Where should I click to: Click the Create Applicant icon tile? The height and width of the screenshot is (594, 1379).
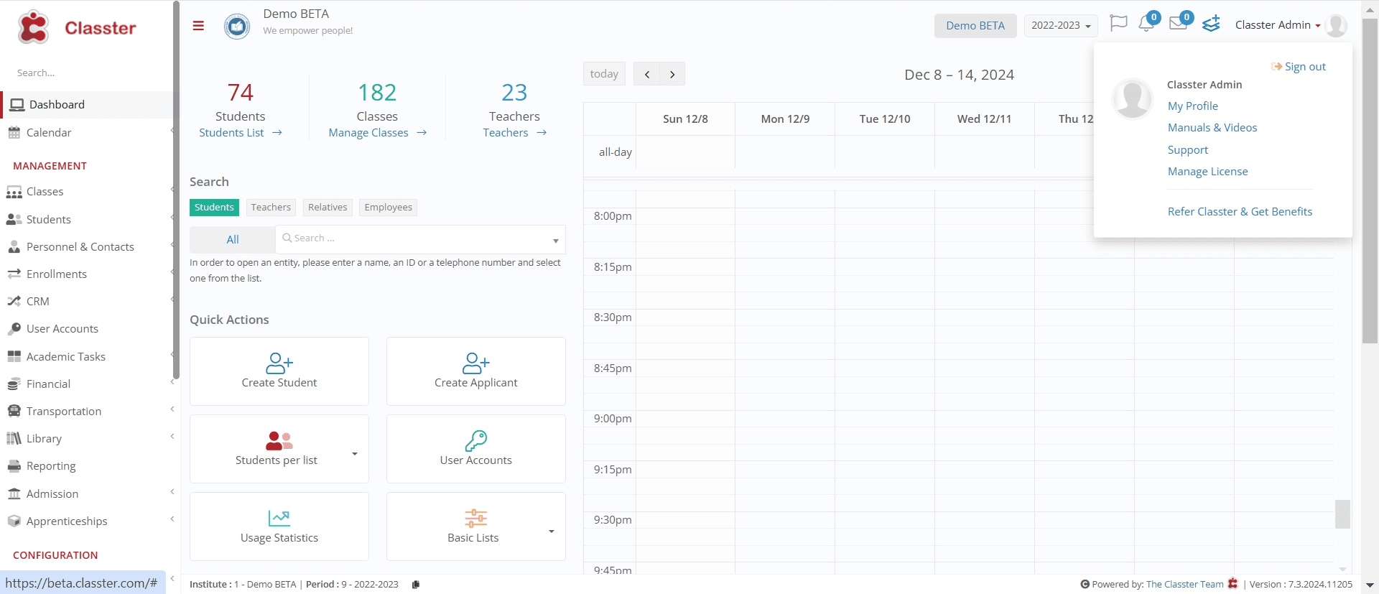(x=475, y=371)
